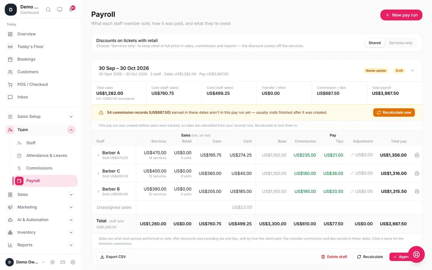This screenshot has height=270, width=432.
Task: Click Recalculate button at bottom
Action: (370, 257)
